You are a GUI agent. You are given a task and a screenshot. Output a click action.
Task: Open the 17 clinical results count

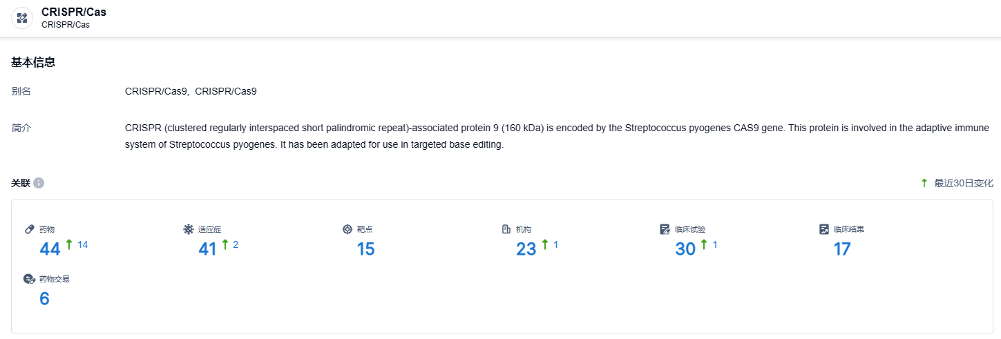[842, 249]
